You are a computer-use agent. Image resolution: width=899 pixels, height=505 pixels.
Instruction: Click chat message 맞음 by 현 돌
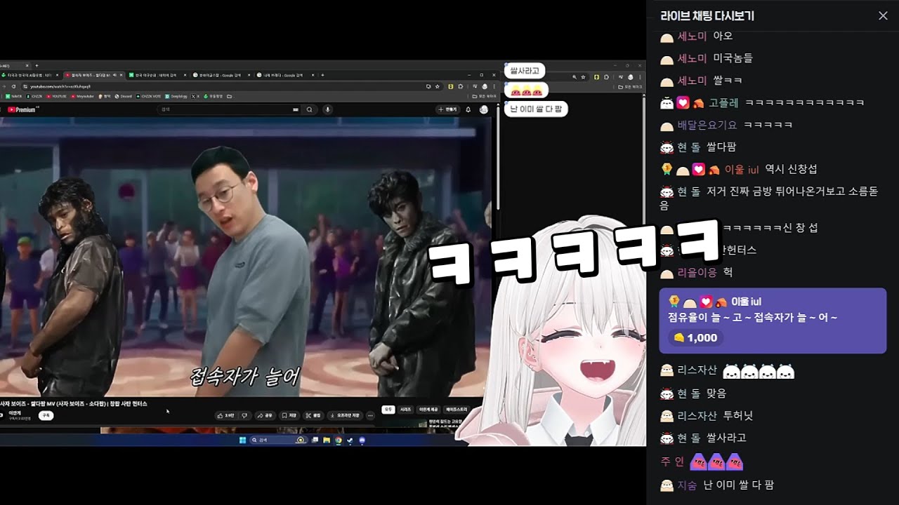click(716, 393)
